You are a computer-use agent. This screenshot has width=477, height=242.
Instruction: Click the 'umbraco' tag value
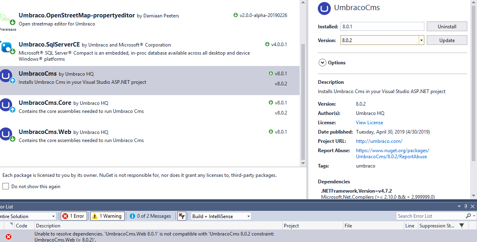366,166
